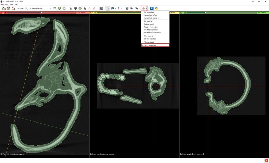269x163 pixels.
Task: Open the File menu
Action: [x=2, y=4]
